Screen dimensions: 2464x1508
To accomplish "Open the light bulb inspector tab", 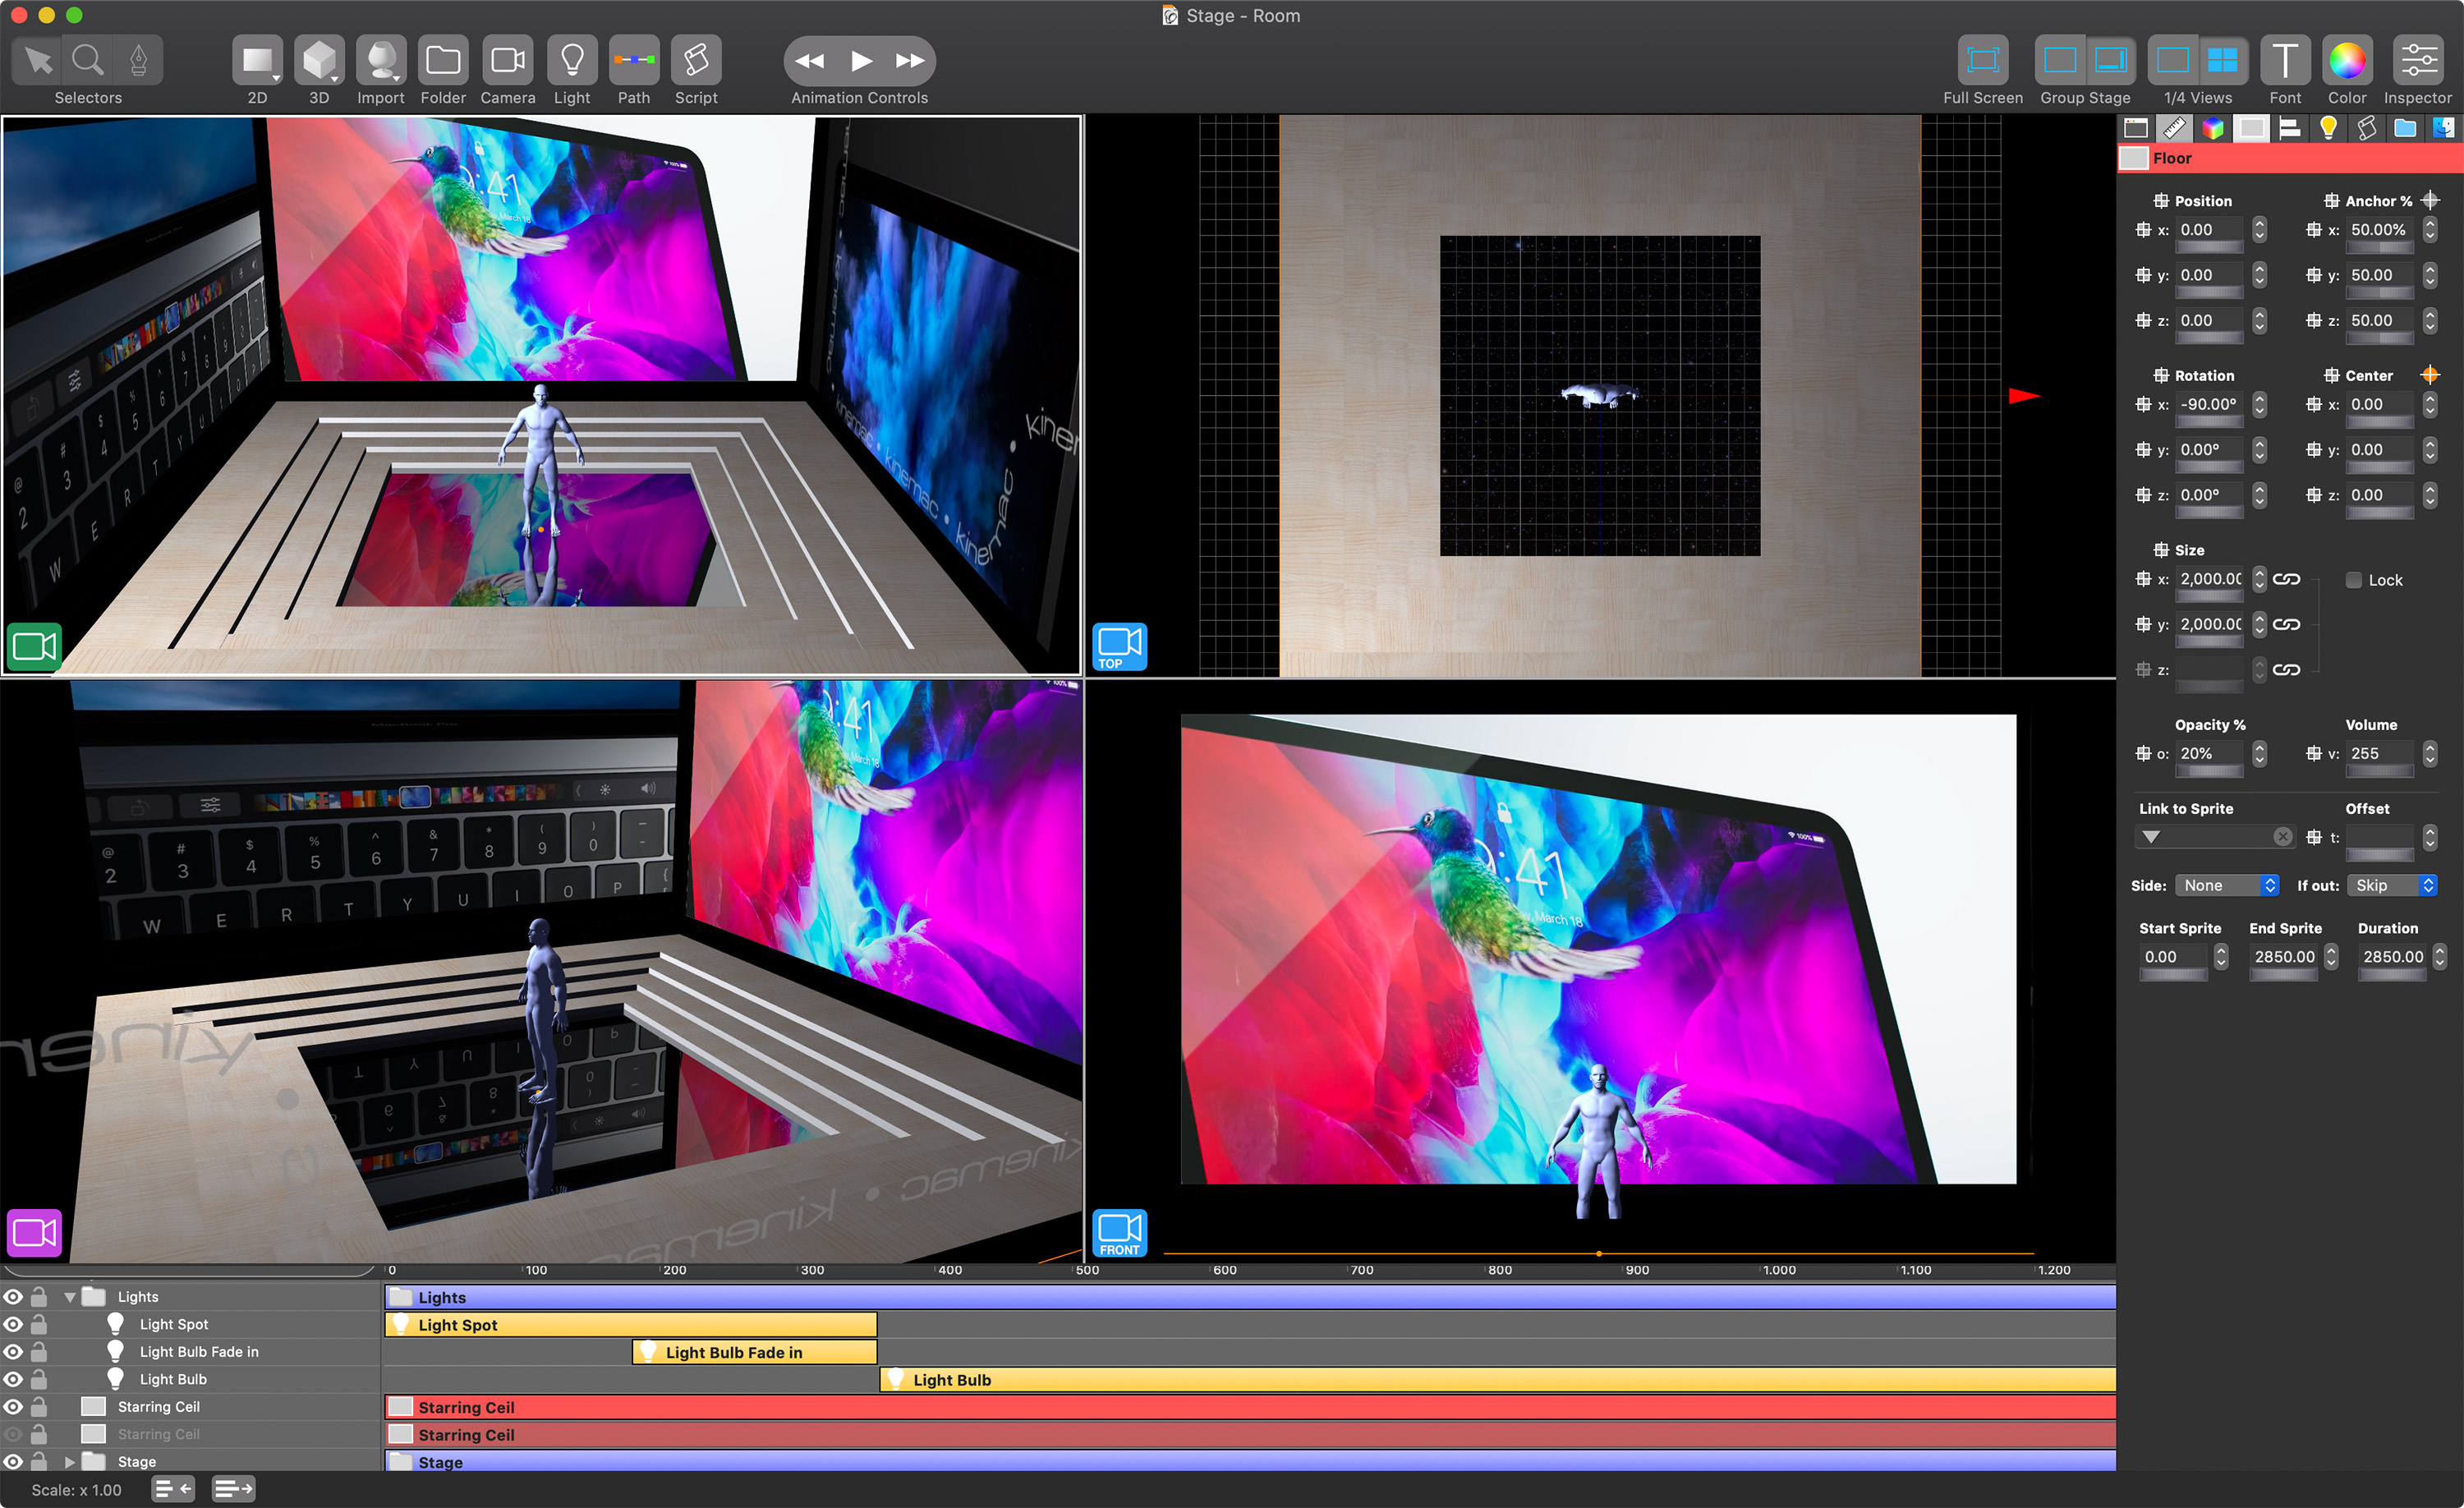I will click(x=2328, y=128).
